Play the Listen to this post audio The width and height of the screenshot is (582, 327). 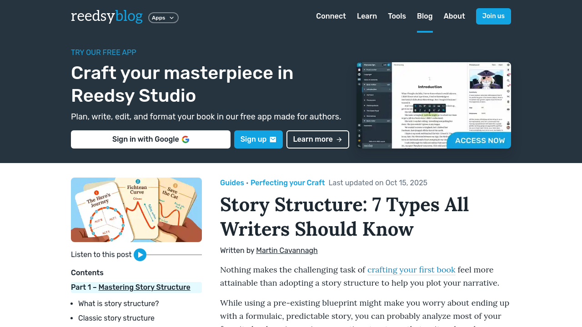140,255
